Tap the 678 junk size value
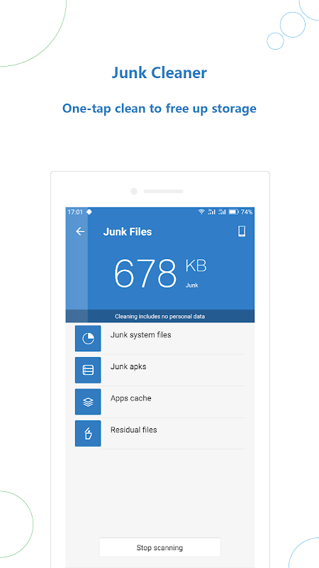319x568 pixels. click(145, 273)
